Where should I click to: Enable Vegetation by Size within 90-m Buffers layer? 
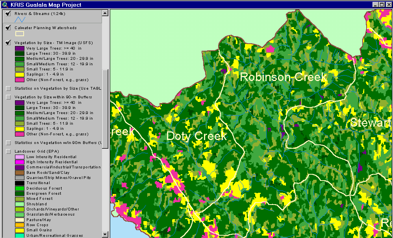click(x=9, y=97)
